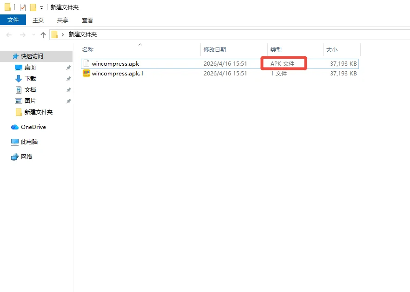
Task: Click the pin icon next to 下载
Action: click(x=68, y=79)
